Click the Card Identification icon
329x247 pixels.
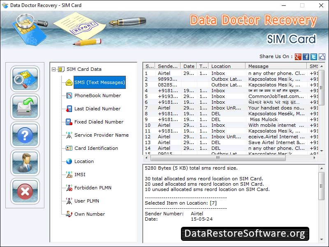coord(69,148)
